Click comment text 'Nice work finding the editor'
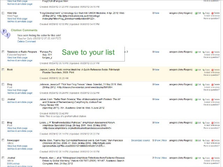The height and width of the screenshot is (167, 223). pos(39,35)
